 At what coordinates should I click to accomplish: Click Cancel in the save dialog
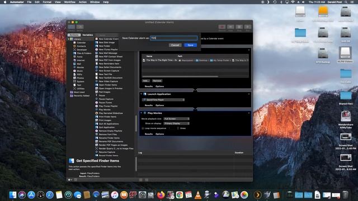coord(175,45)
